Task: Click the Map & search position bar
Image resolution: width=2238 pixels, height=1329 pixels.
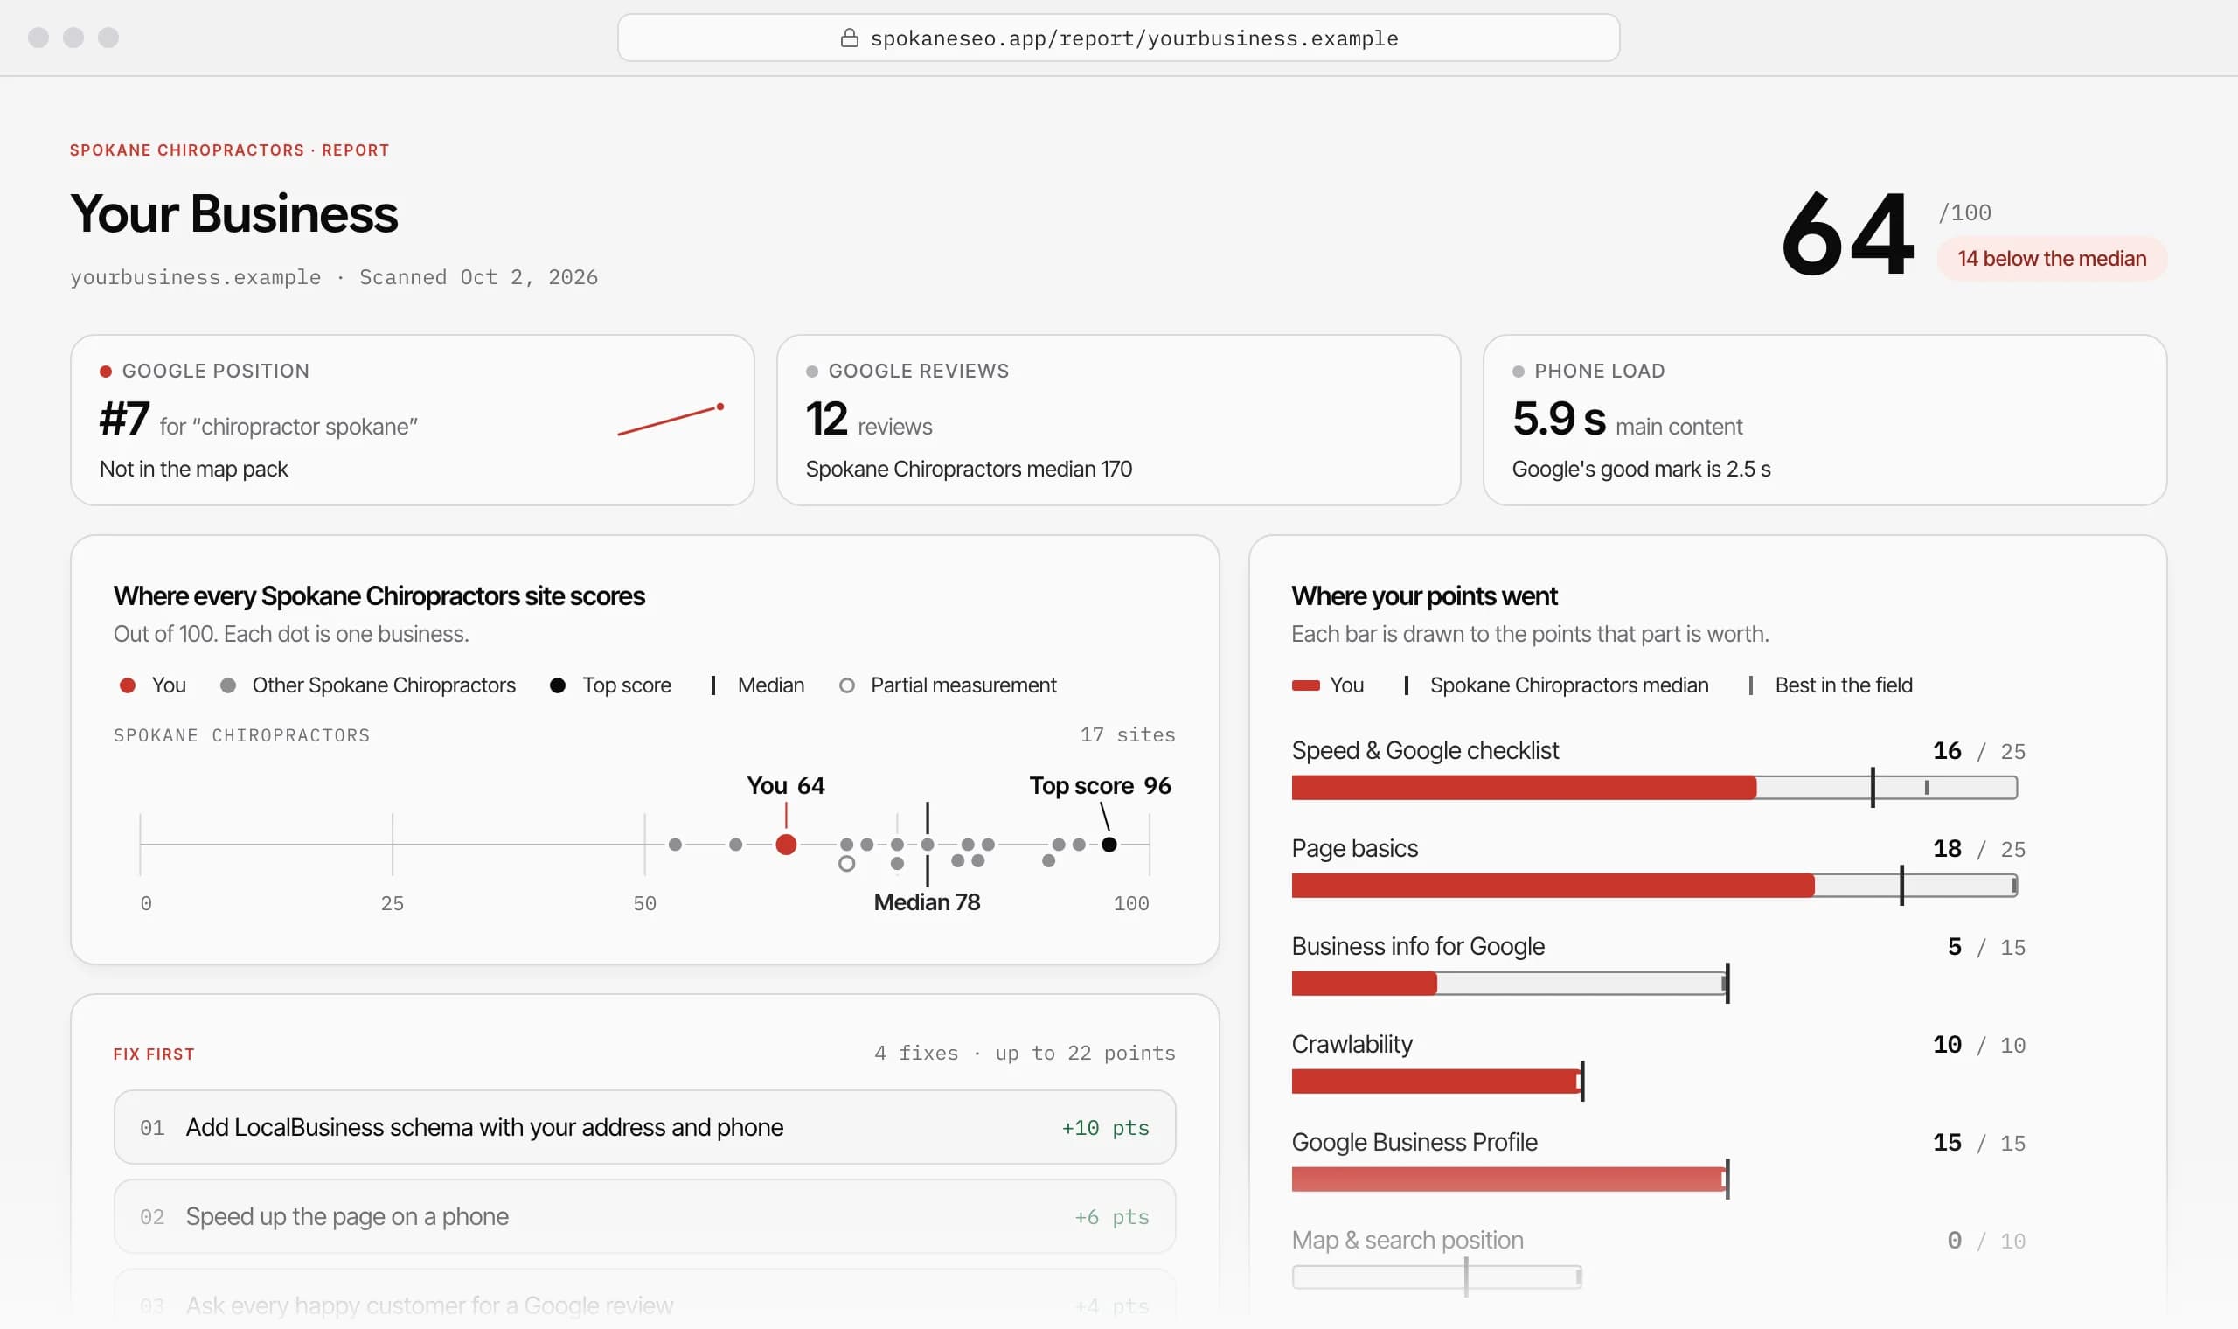Action: click(1437, 1277)
